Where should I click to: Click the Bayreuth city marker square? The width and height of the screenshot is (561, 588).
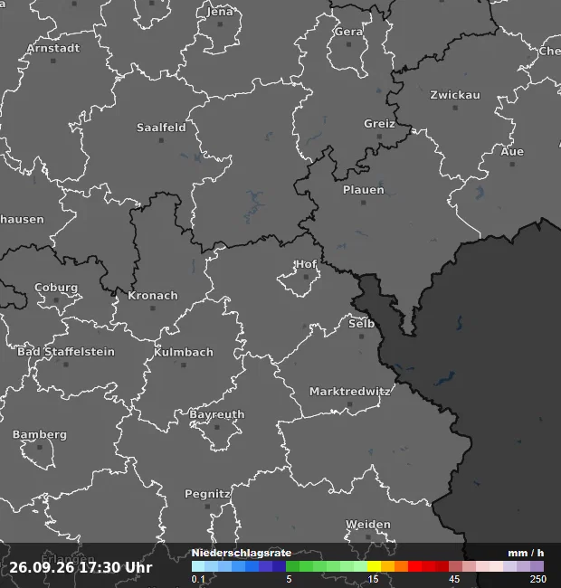[216, 427]
